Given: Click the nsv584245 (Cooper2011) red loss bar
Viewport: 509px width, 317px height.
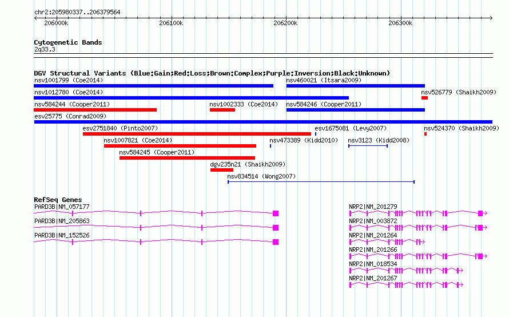Looking at the screenshot, I should click(x=188, y=158).
